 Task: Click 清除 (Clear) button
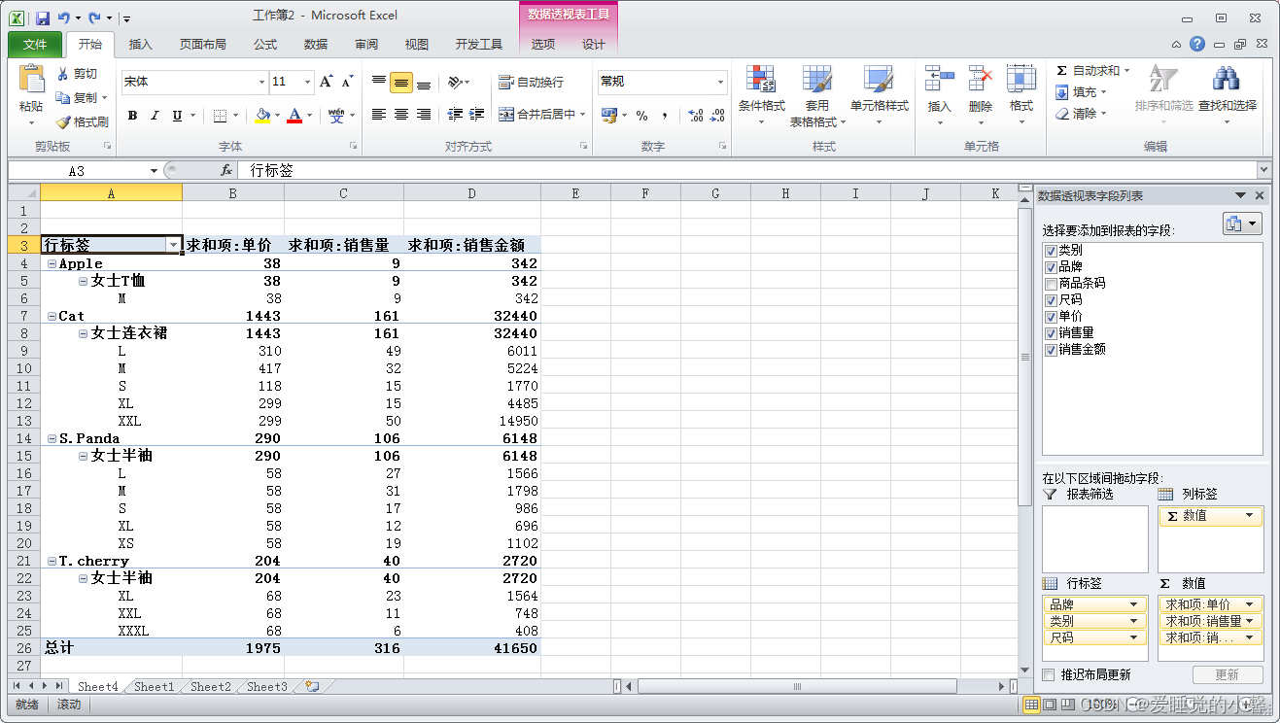tap(1082, 114)
